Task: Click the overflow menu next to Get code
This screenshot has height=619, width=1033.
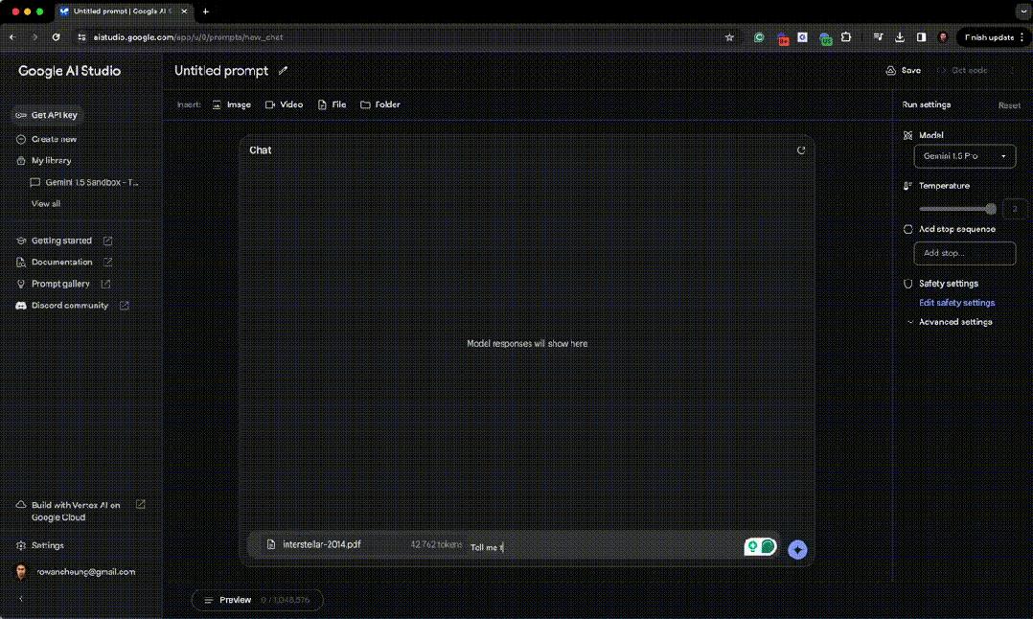Action: click(x=1012, y=71)
